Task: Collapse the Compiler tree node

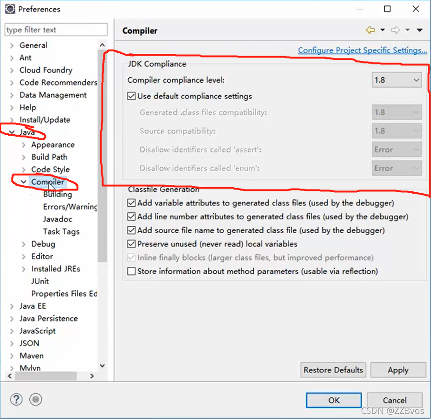Action: pos(23,182)
